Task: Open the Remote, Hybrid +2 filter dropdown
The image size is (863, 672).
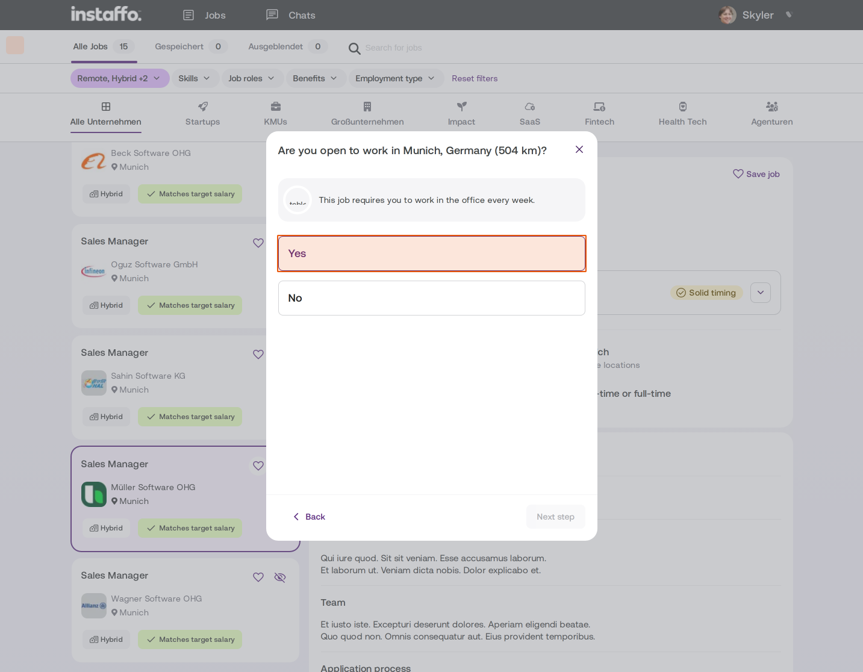Action: pyautogui.click(x=120, y=78)
